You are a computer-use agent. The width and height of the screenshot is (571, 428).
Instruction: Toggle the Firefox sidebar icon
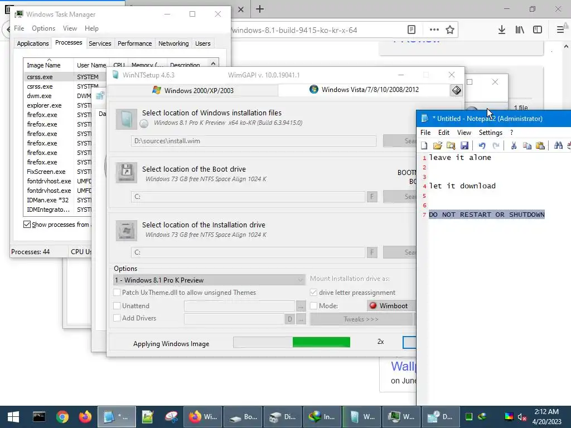[x=538, y=30]
